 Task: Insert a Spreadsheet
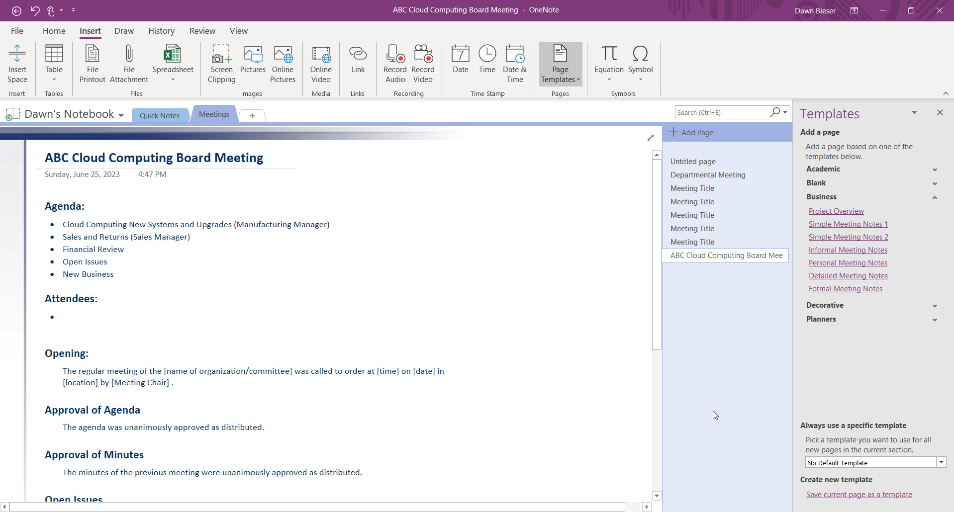coord(173,64)
